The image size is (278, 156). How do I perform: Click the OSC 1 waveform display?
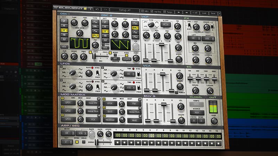coord(80,43)
